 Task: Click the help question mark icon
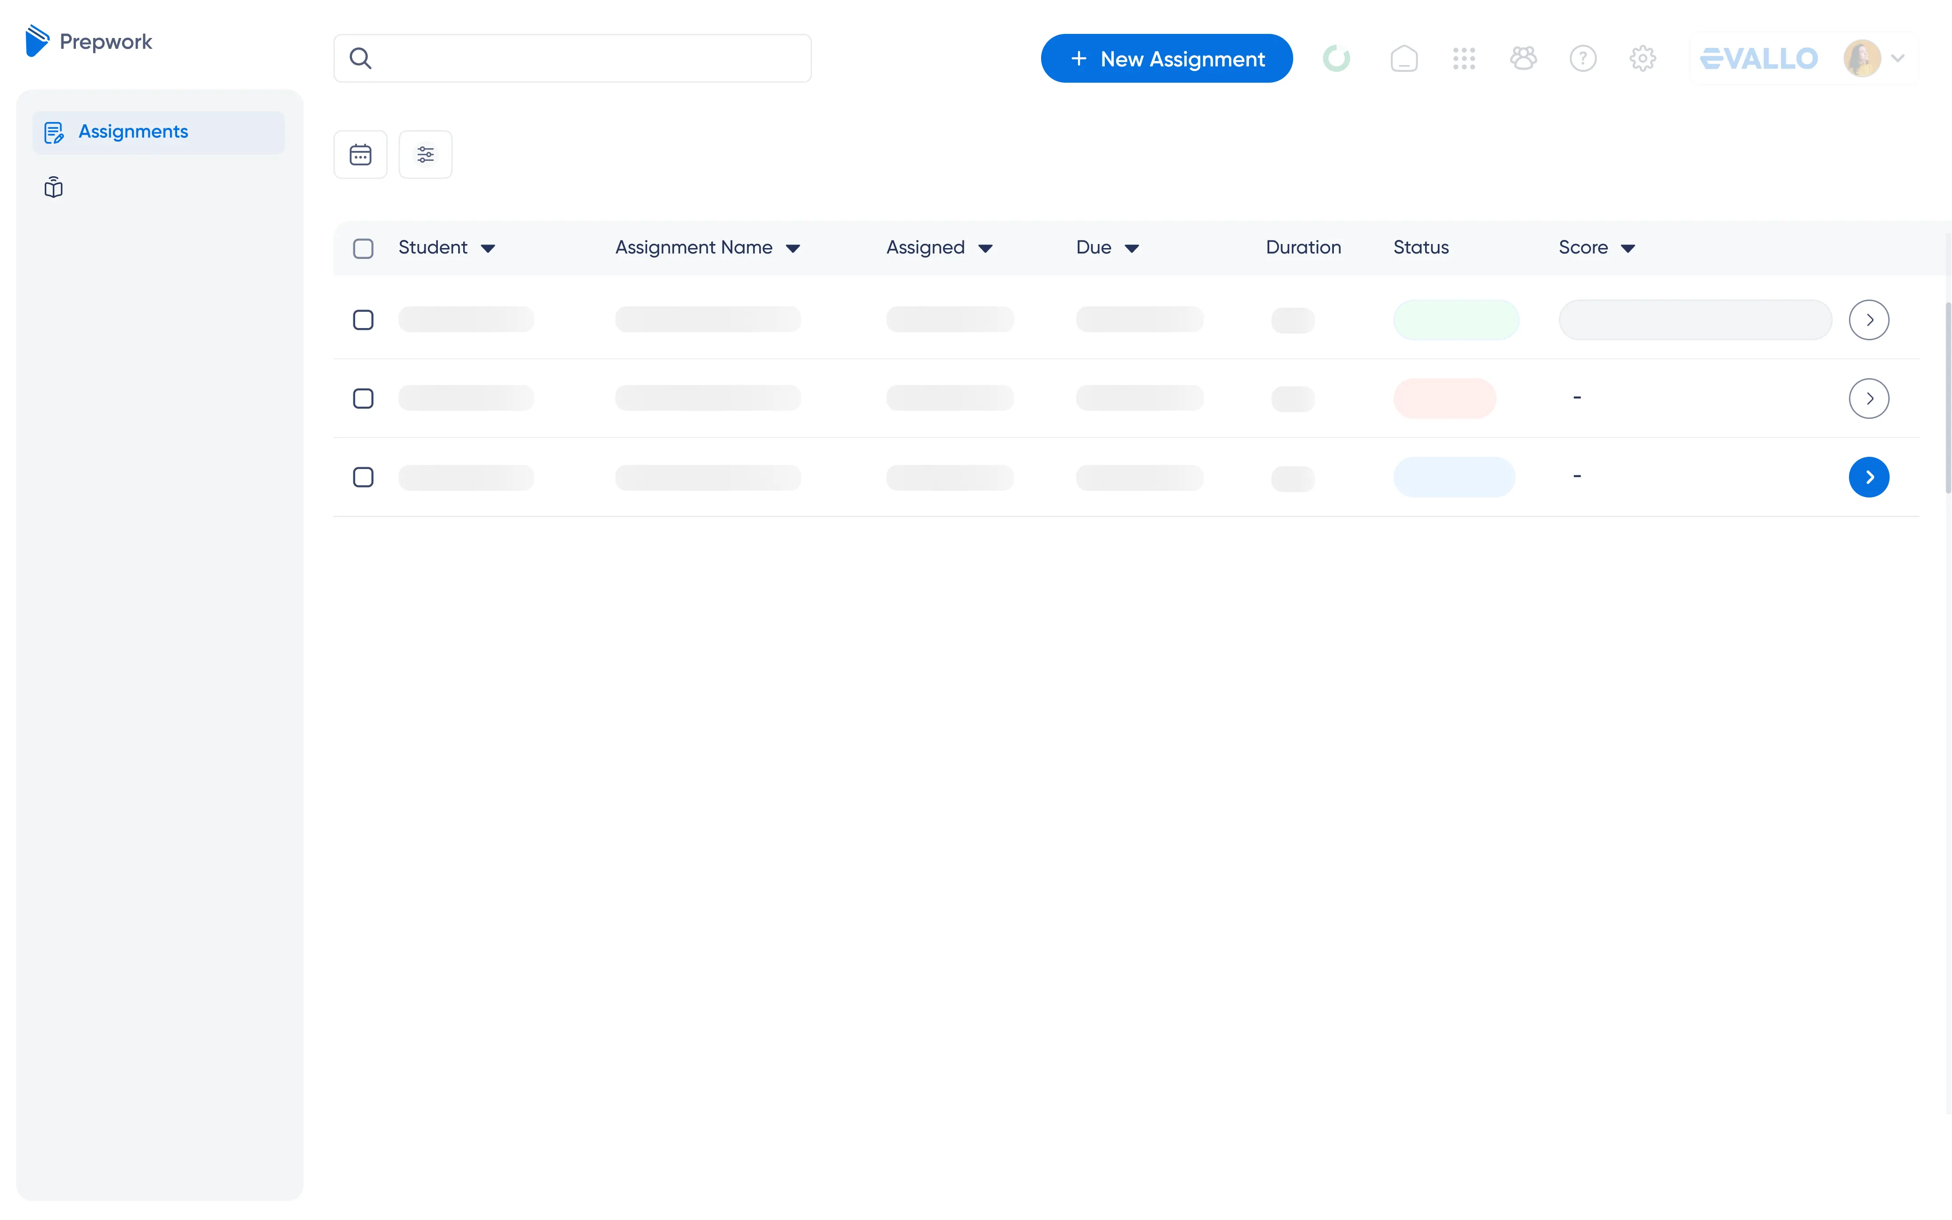click(x=1582, y=58)
